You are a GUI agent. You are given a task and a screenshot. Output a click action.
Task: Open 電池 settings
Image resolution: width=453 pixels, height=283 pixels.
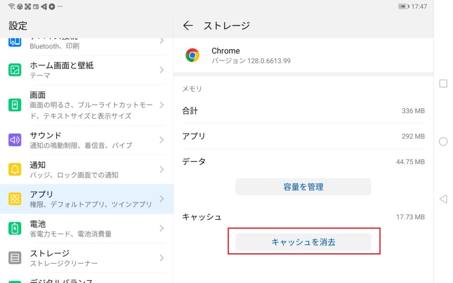click(x=87, y=229)
